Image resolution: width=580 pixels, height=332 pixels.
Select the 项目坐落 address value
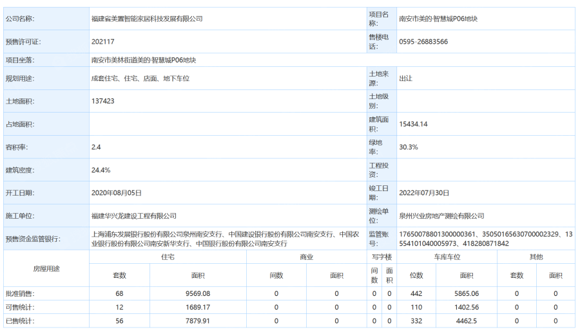click(144, 60)
